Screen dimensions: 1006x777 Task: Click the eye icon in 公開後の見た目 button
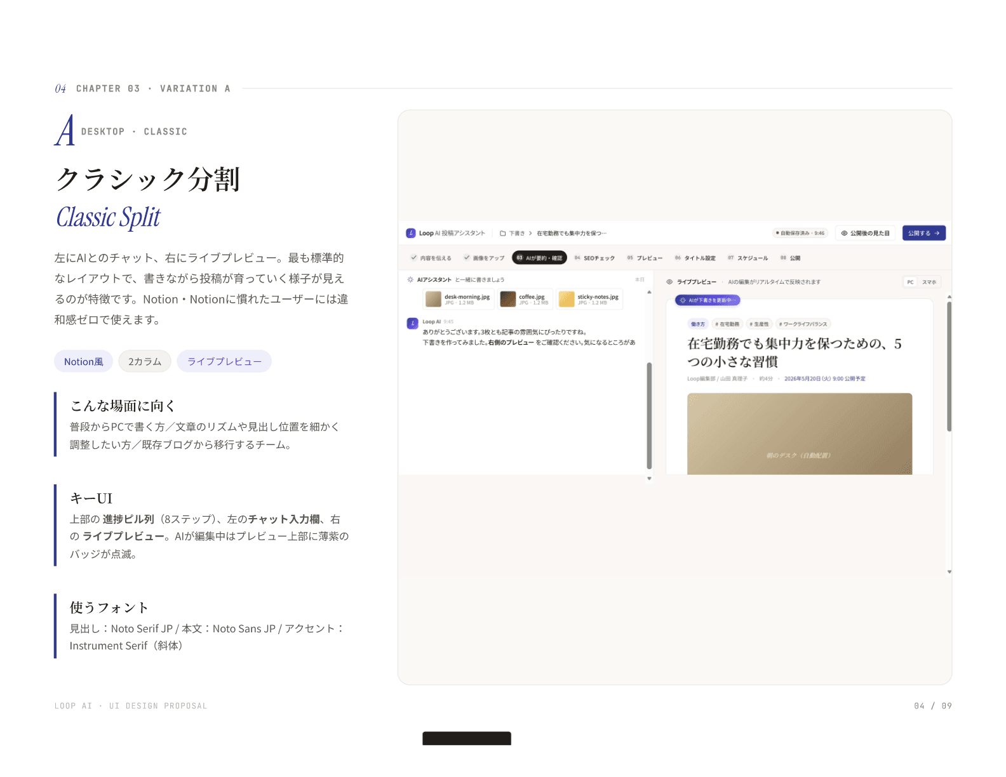tap(844, 233)
